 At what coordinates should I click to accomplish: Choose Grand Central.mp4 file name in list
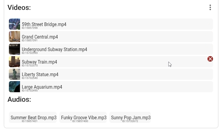coord(40,37)
